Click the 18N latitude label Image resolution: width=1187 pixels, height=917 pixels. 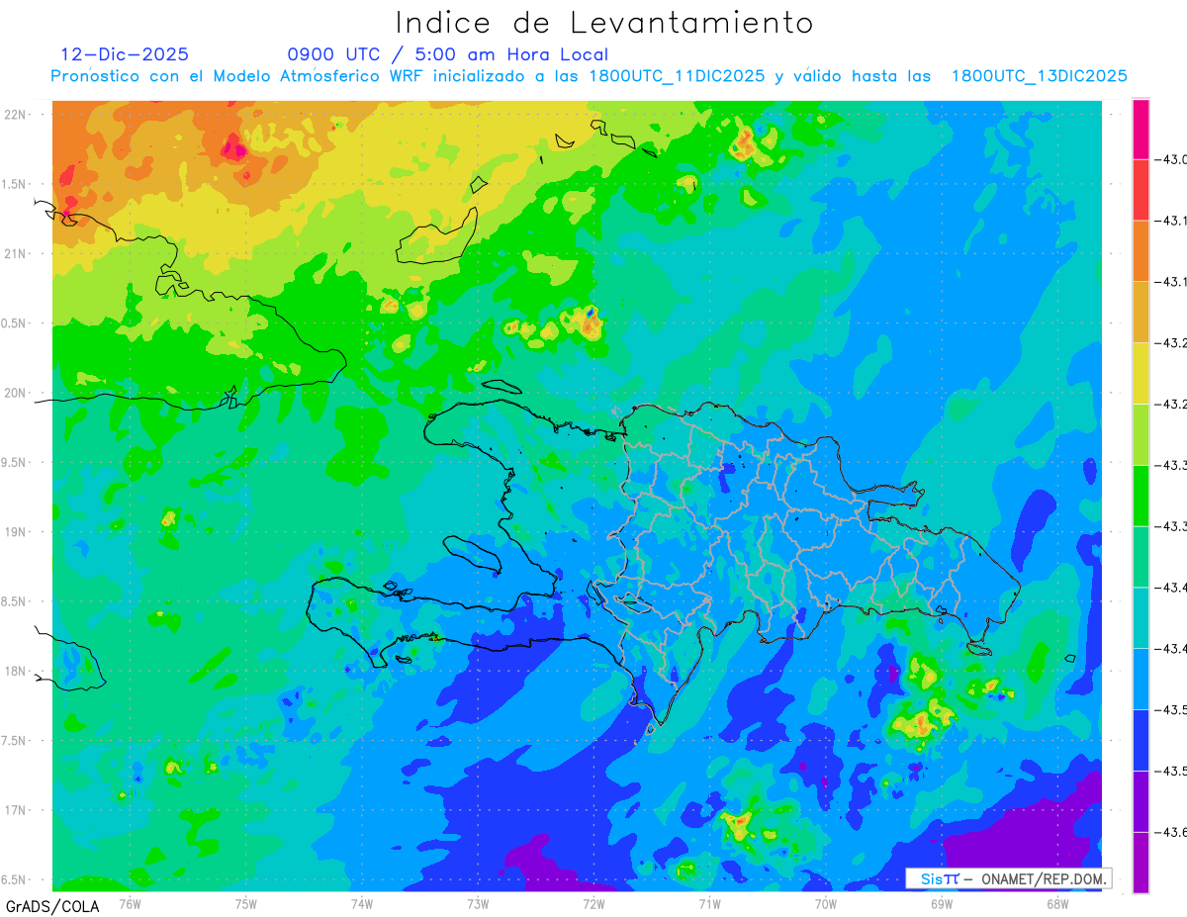click(14, 671)
